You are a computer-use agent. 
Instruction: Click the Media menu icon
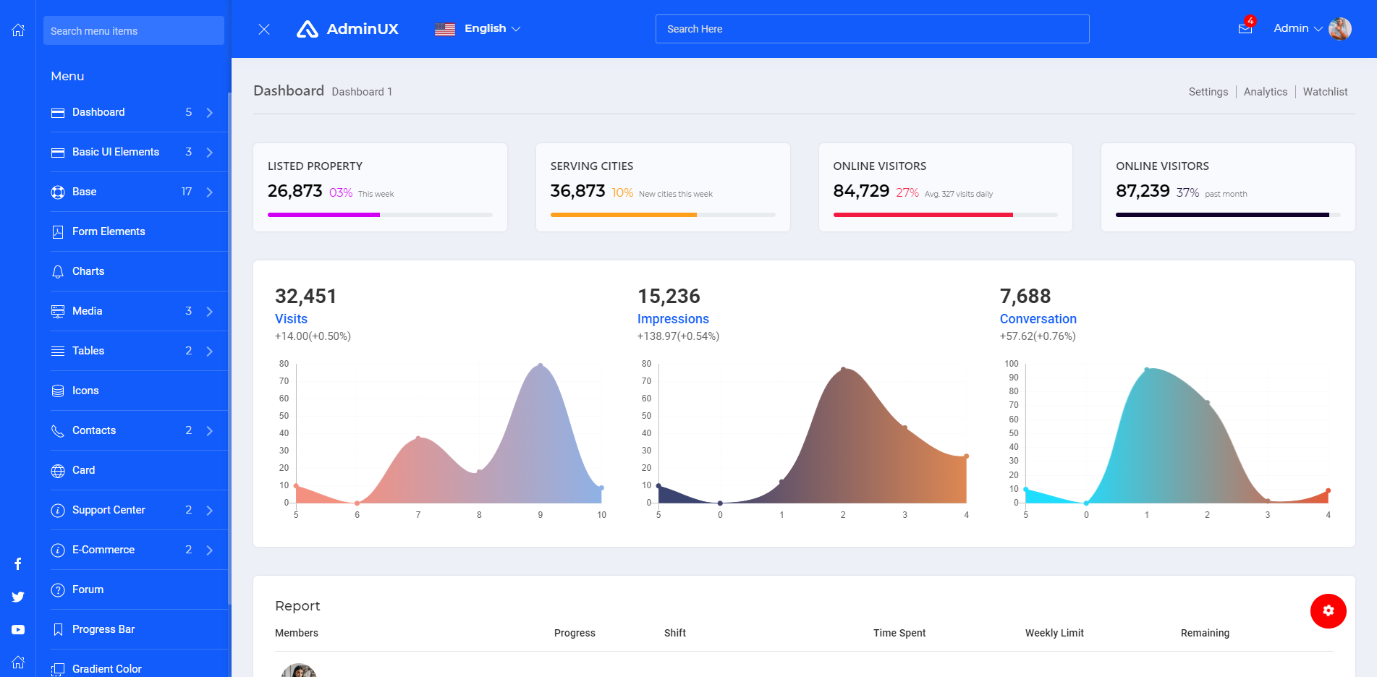(58, 312)
